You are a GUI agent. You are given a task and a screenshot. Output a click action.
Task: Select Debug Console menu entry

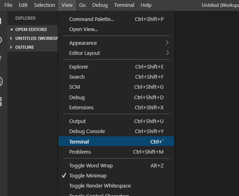[x=116, y=131]
